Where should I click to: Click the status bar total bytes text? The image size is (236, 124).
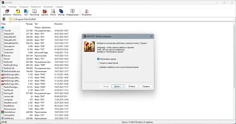137,122
